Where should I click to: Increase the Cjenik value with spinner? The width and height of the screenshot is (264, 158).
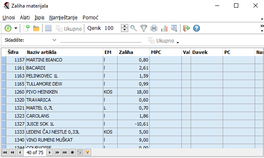pyautogui.click(x=124, y=26)
